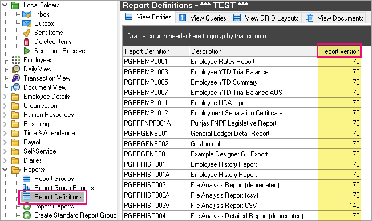
Task: Select Diaries in the navigation tree
Action: (x=33, y=160)
